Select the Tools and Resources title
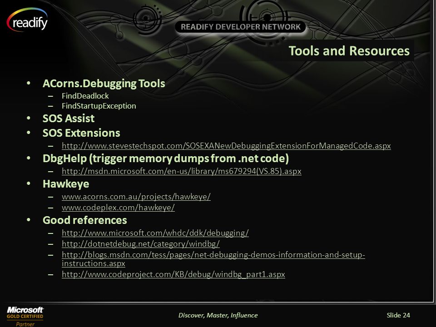This screenshot has height=327, width=436. tap(349, 51)
